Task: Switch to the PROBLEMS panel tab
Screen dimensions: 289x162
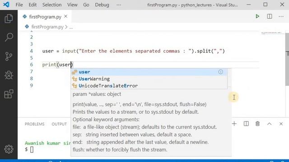Action: (x=34, y=124)
